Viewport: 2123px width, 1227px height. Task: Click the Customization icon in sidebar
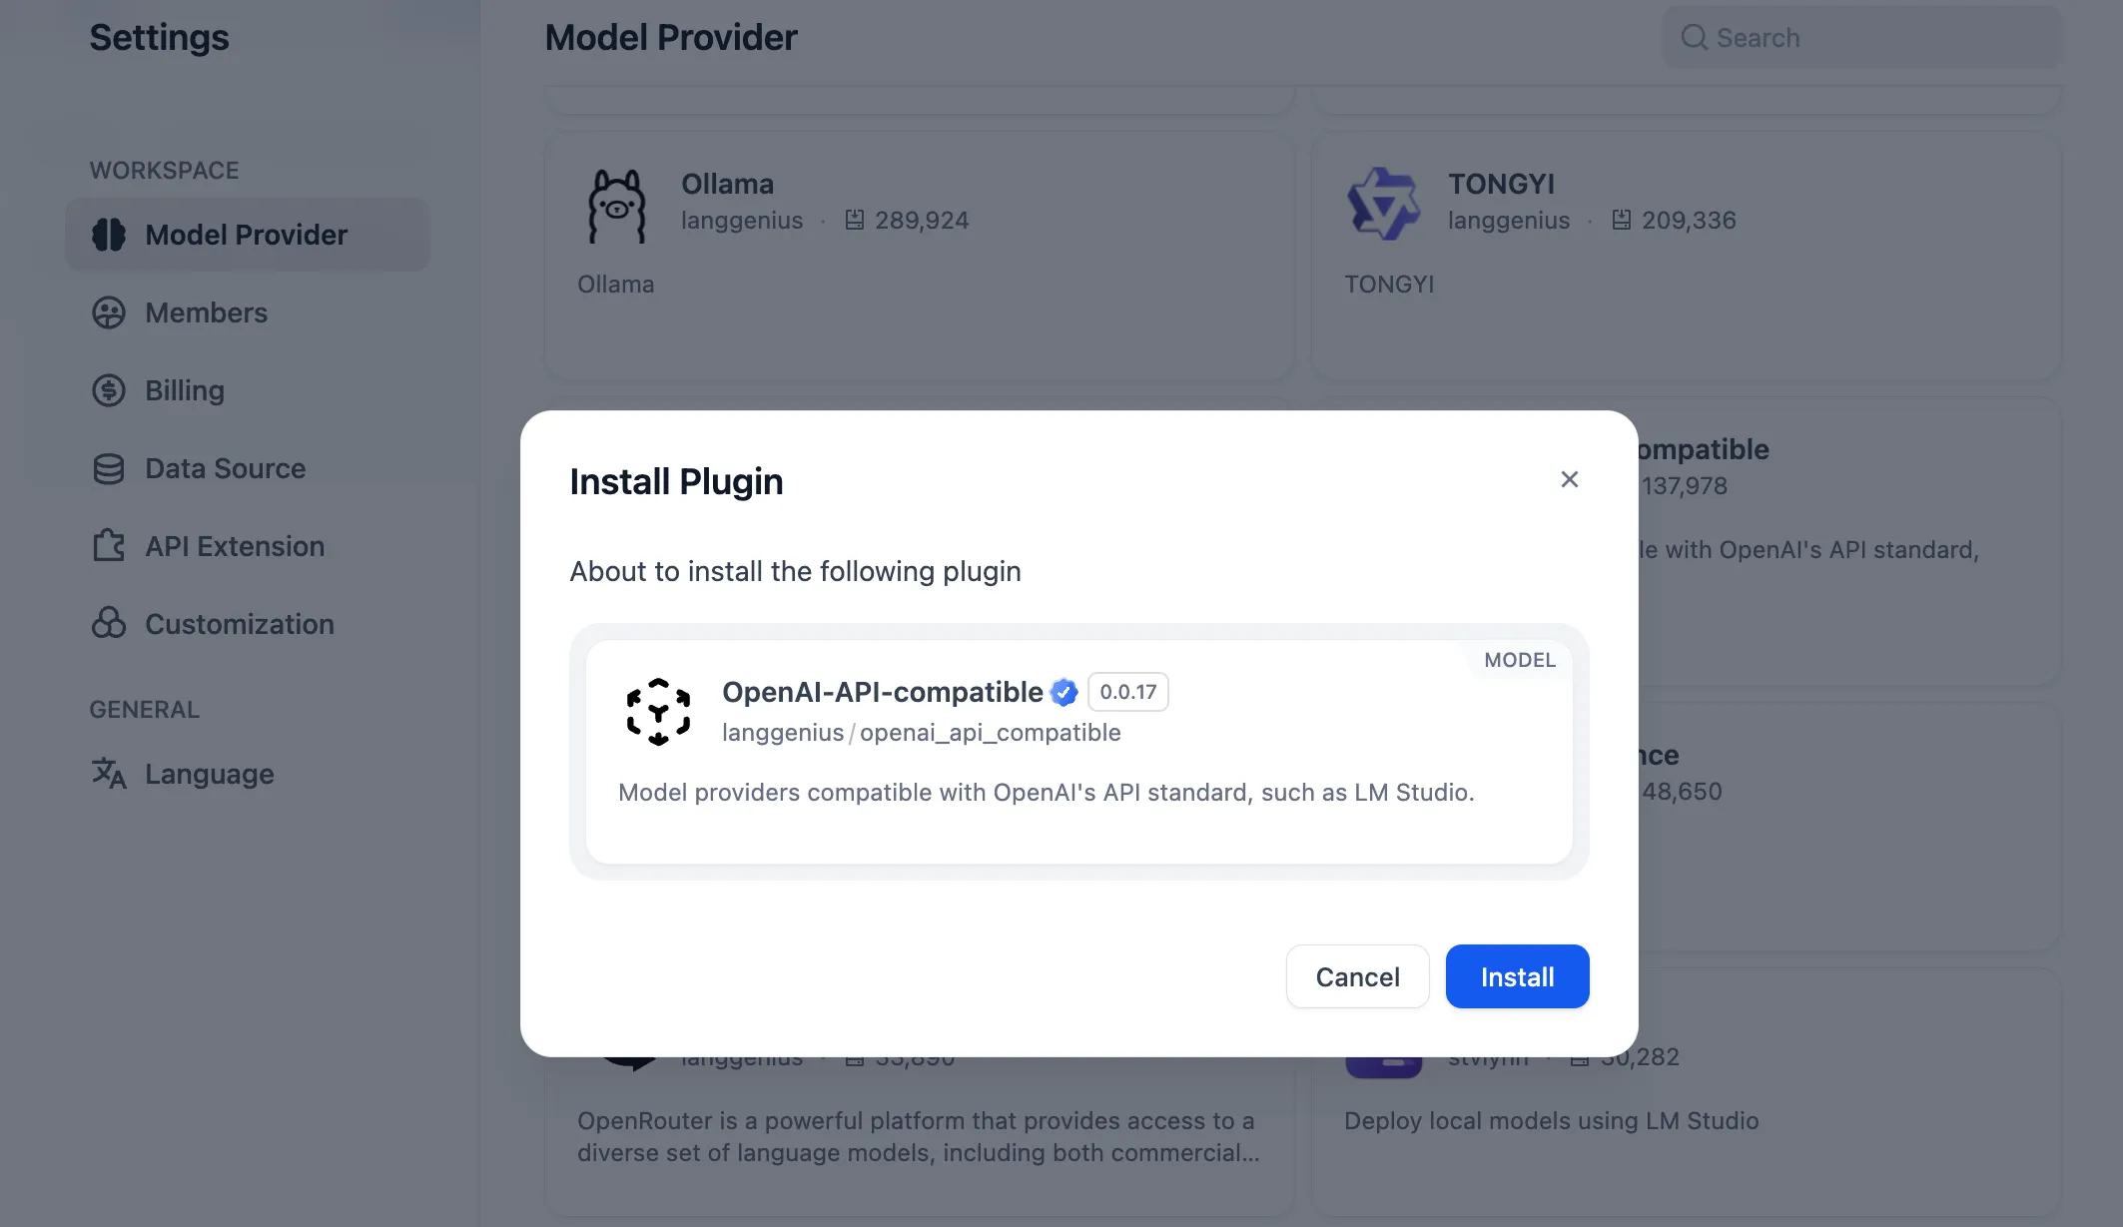[109, 624]
